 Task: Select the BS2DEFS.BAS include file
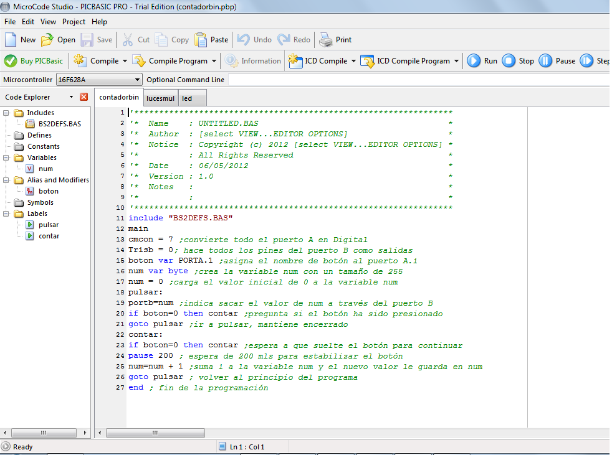[x=60, y=124]
